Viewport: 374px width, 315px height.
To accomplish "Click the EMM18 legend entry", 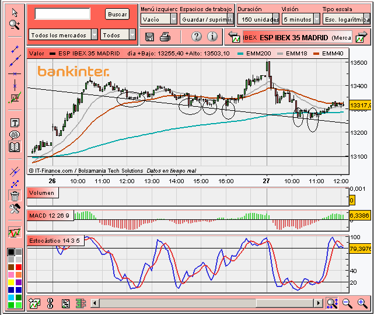I will pyautogui.click(x=292, y=53).
